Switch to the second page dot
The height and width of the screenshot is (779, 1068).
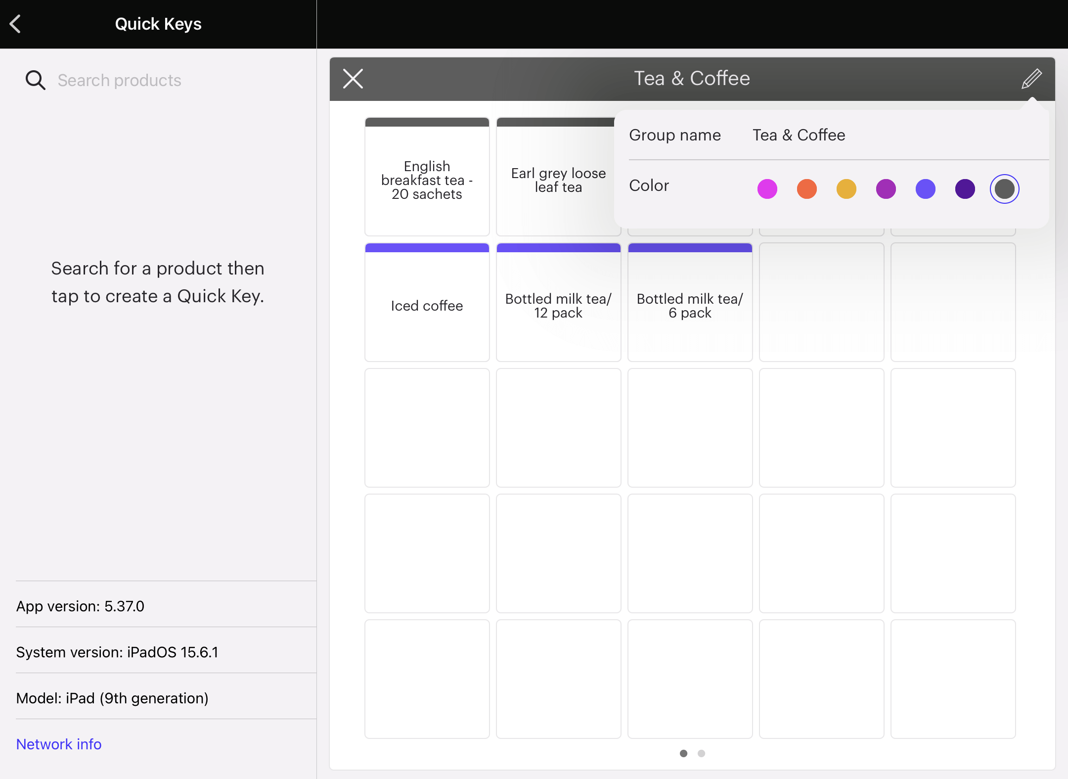(x=701, y=753)
